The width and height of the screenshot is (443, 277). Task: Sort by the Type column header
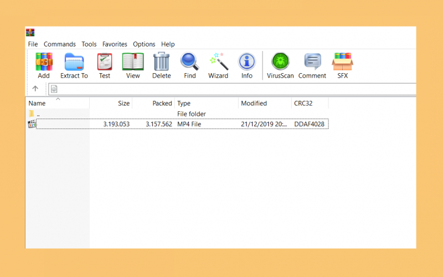(207, 103)
